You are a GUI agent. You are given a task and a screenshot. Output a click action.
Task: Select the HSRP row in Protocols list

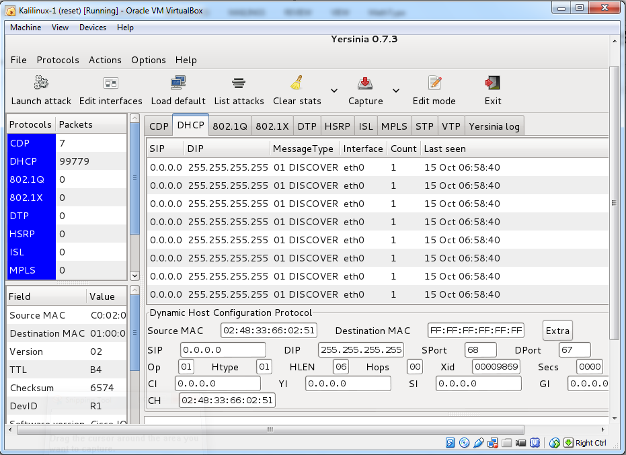click(x=67, y=234)
